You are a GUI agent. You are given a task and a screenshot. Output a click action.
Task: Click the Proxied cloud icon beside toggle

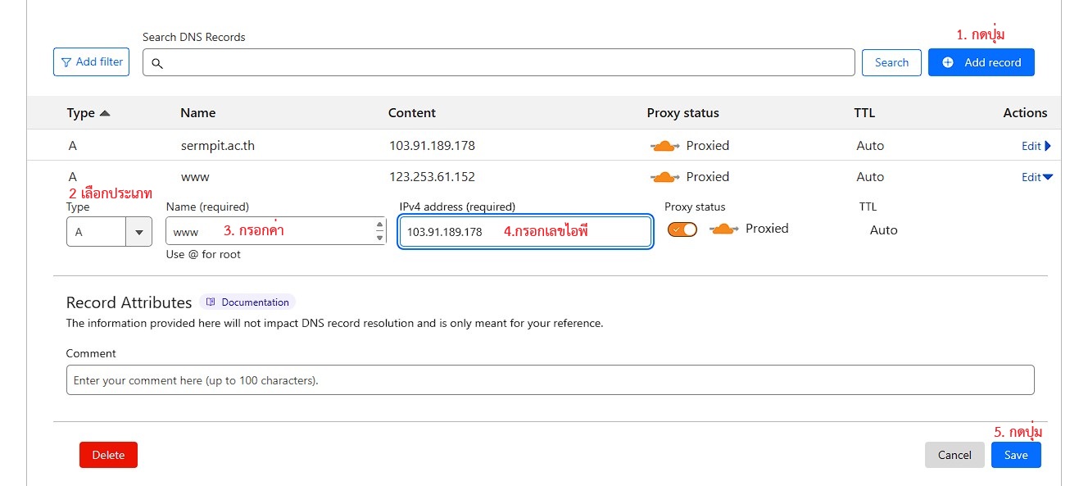coord(723,229)
